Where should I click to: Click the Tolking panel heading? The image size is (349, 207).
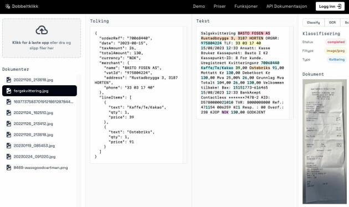click(100, 21)
